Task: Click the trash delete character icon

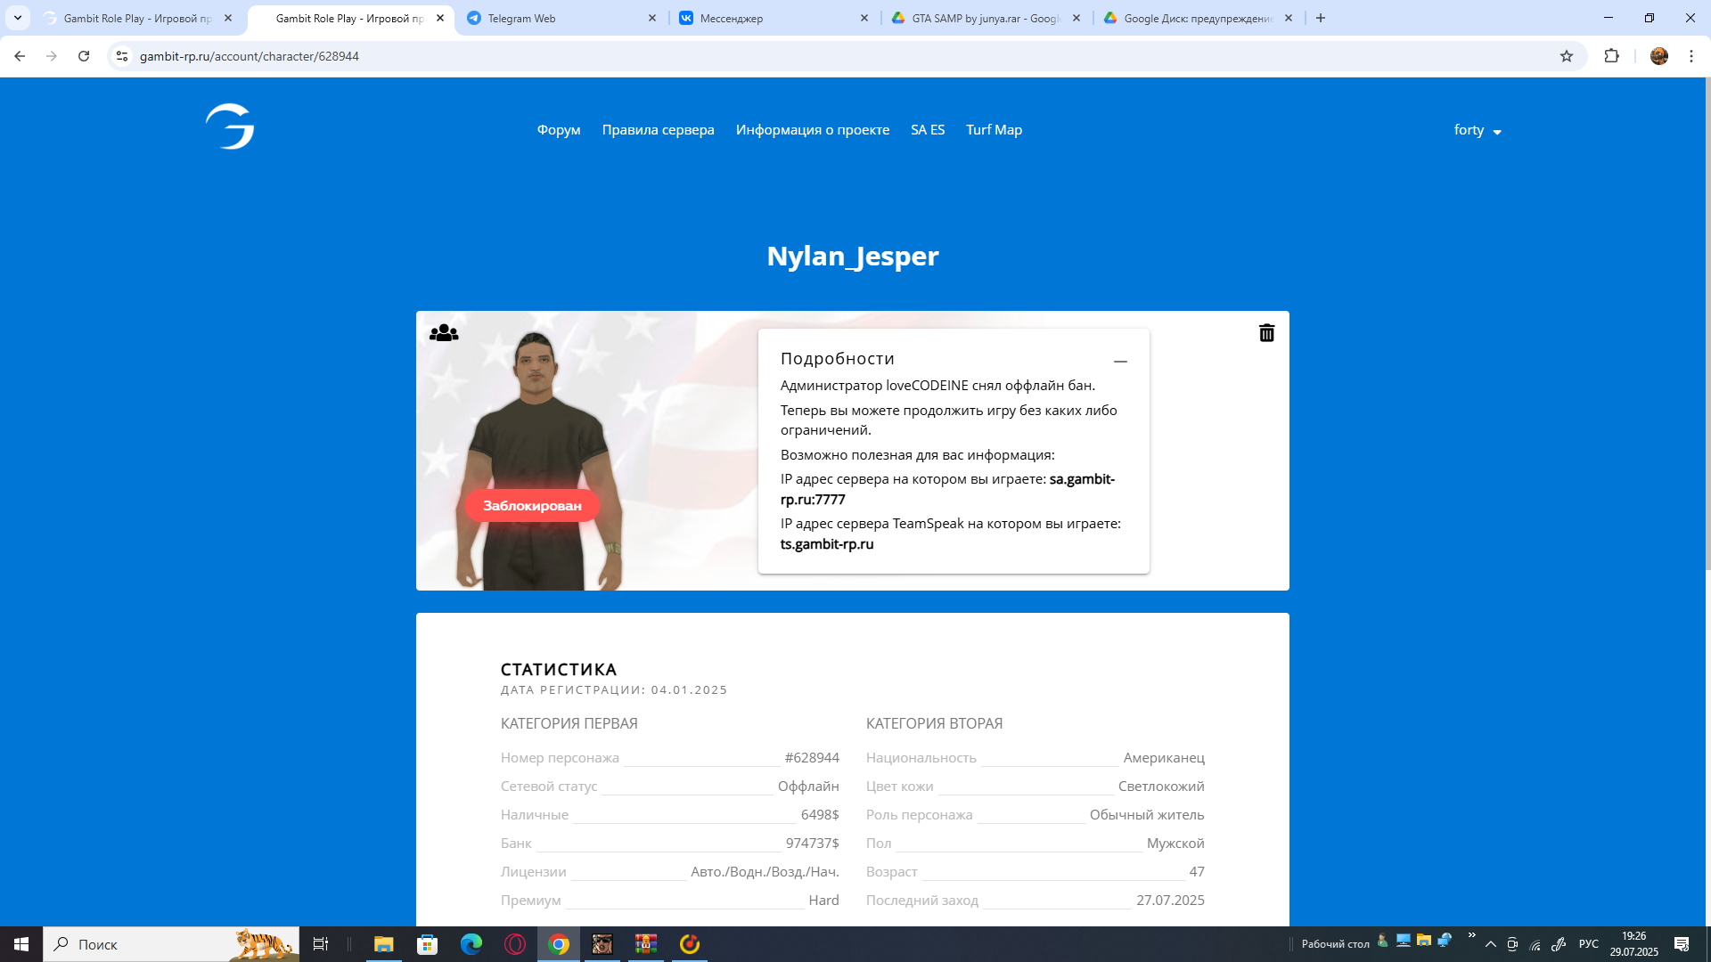Action: coord(1266,333)
